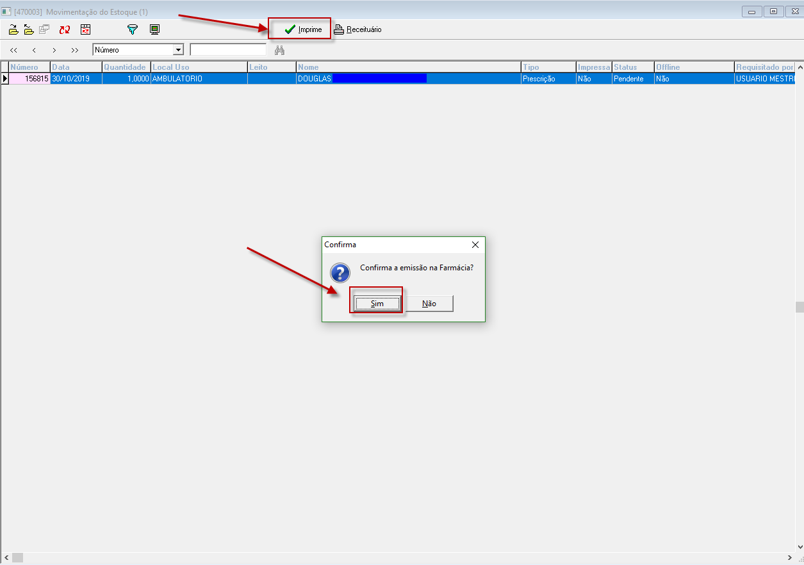This screenshot has height=565, width=804.
Task: Click the first open-folder toolbar icon
Action: 13,29
